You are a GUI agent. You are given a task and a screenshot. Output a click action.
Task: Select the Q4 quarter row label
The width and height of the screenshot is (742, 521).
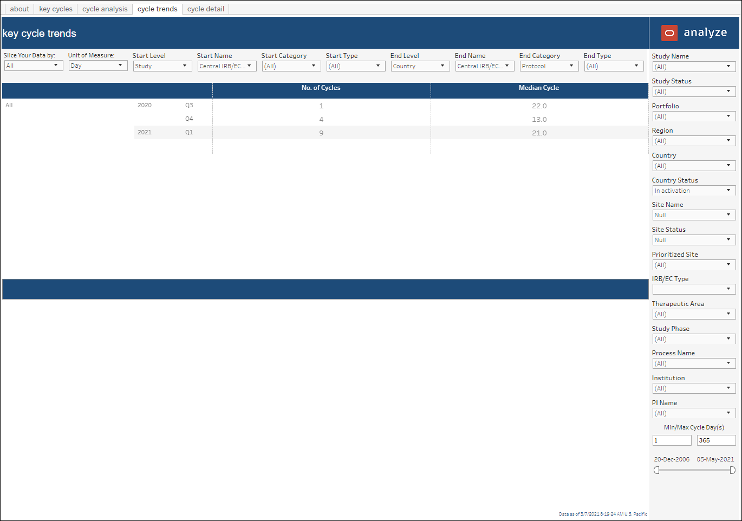[189, 119]
